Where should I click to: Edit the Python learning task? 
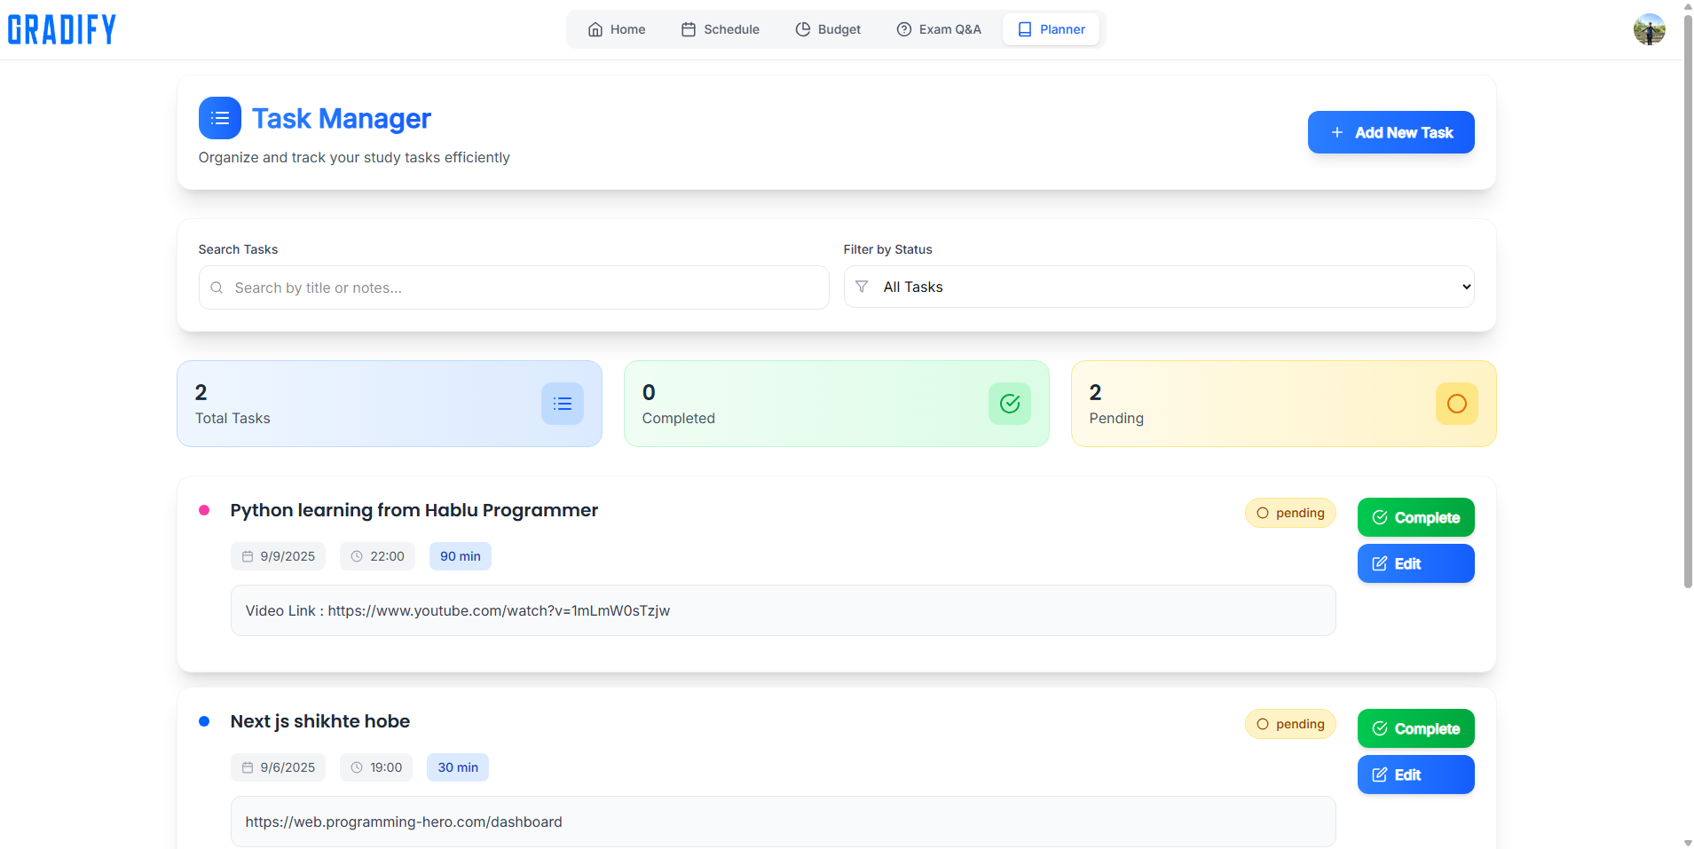point(1416,563)
